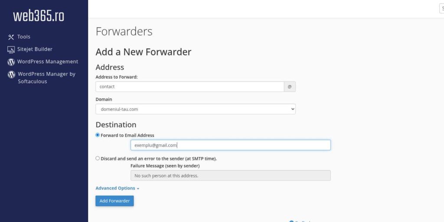Click the Tools wrench icon
The width and height of the screenshot is (444, 222).
[11, 37]
